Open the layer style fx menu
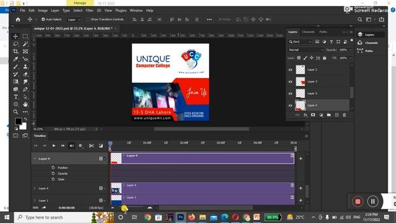This screenshot has width=396, height=223. tap(305, 115)
